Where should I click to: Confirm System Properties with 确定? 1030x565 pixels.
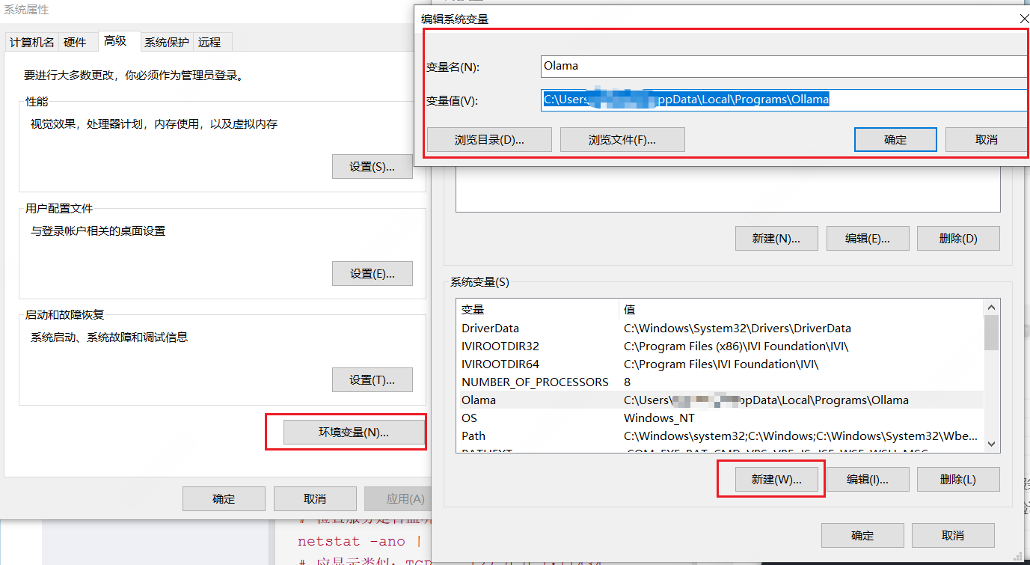pos(224,499)
